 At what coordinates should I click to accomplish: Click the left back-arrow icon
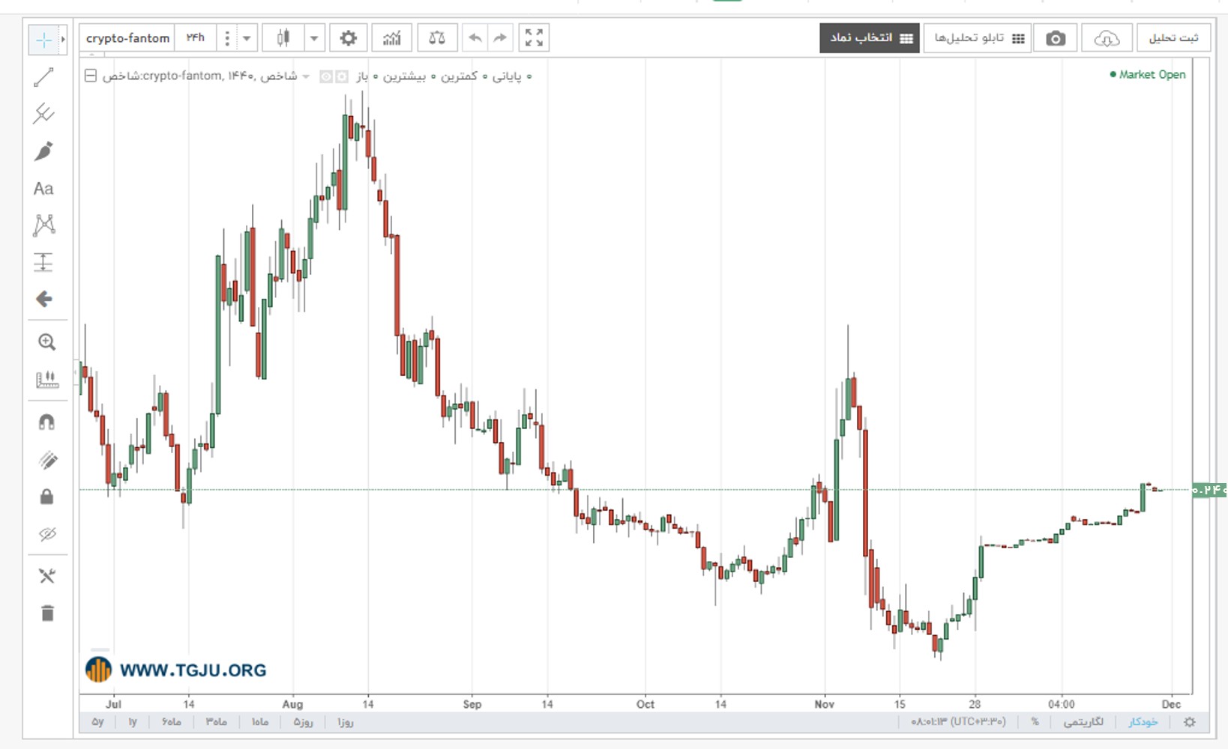click(44, 300)
